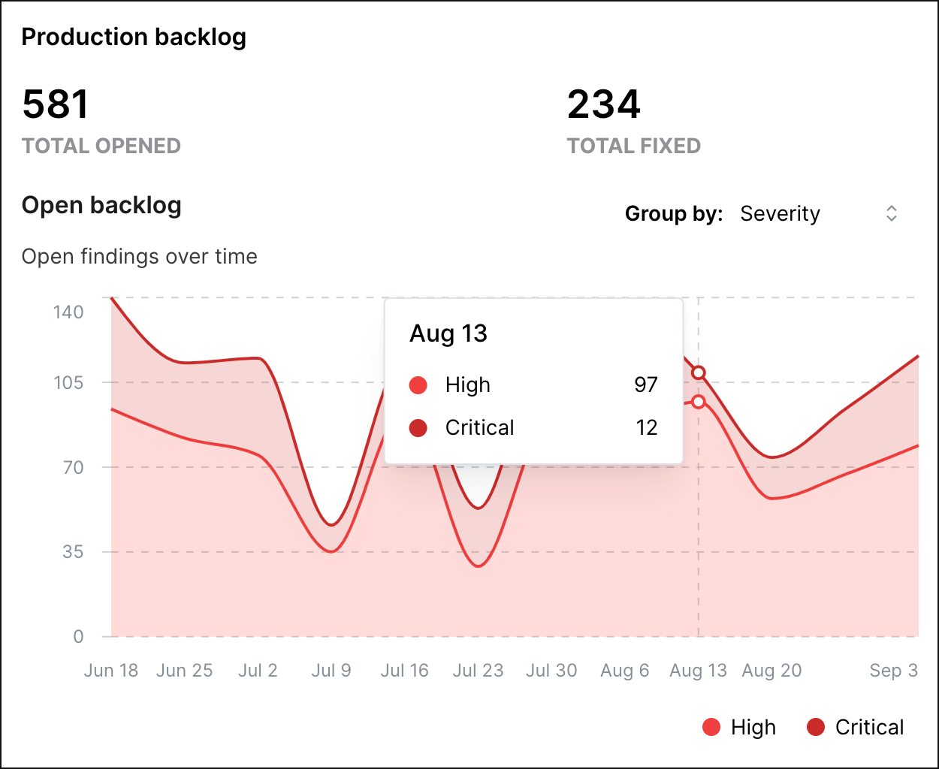Collapse the Aug 13 tooltip popup
Viewport: 939px width, 769px height.
[448, 333]
